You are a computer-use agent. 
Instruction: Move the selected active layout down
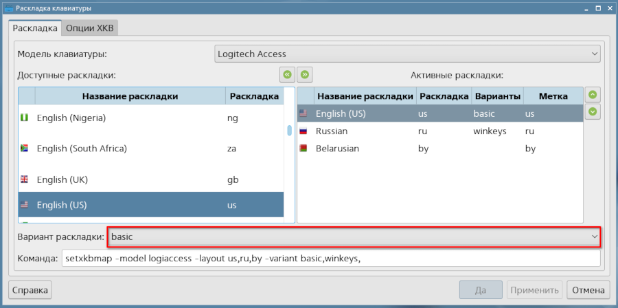(x=593, y=111)
